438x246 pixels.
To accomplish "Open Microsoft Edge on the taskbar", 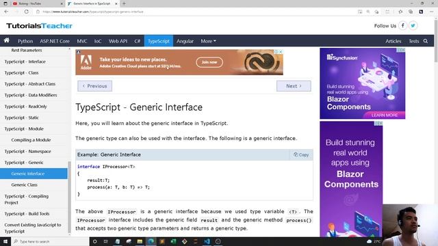I will [x=151, y=241].
